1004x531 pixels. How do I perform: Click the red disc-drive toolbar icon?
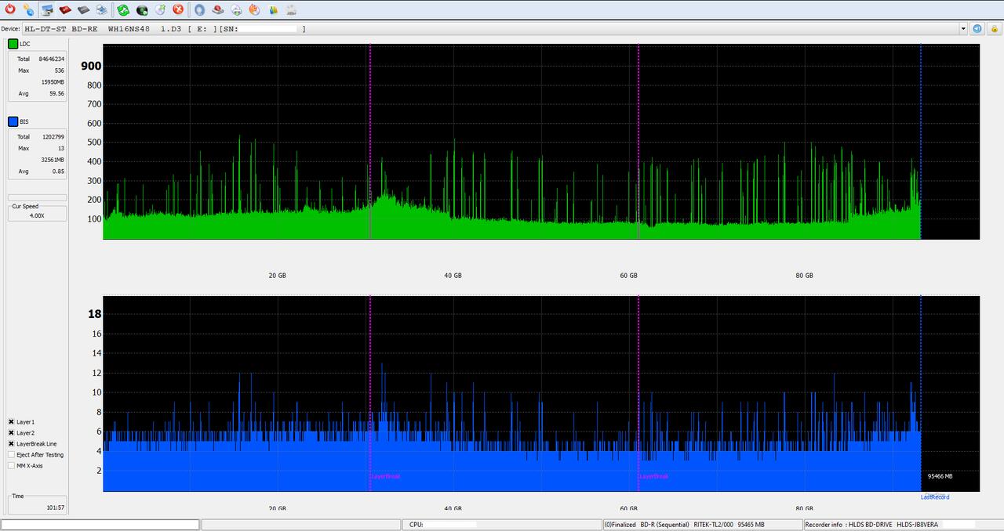coord(65,9)
